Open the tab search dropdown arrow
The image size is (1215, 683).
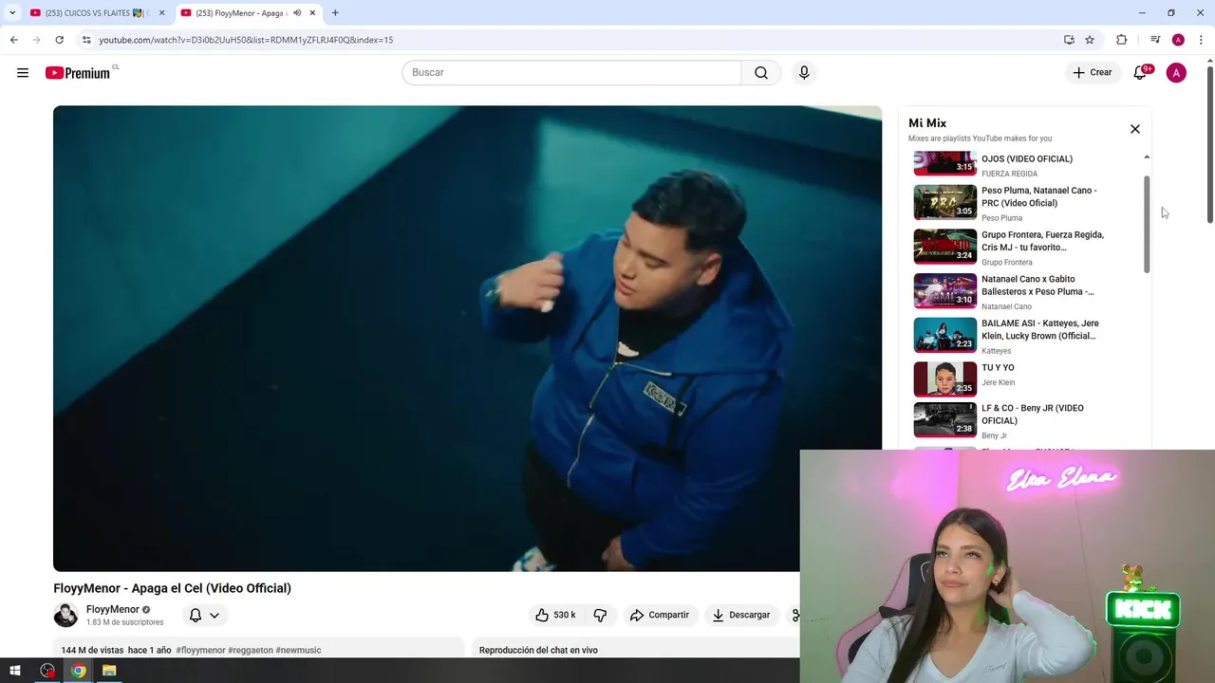click(12, 13)
